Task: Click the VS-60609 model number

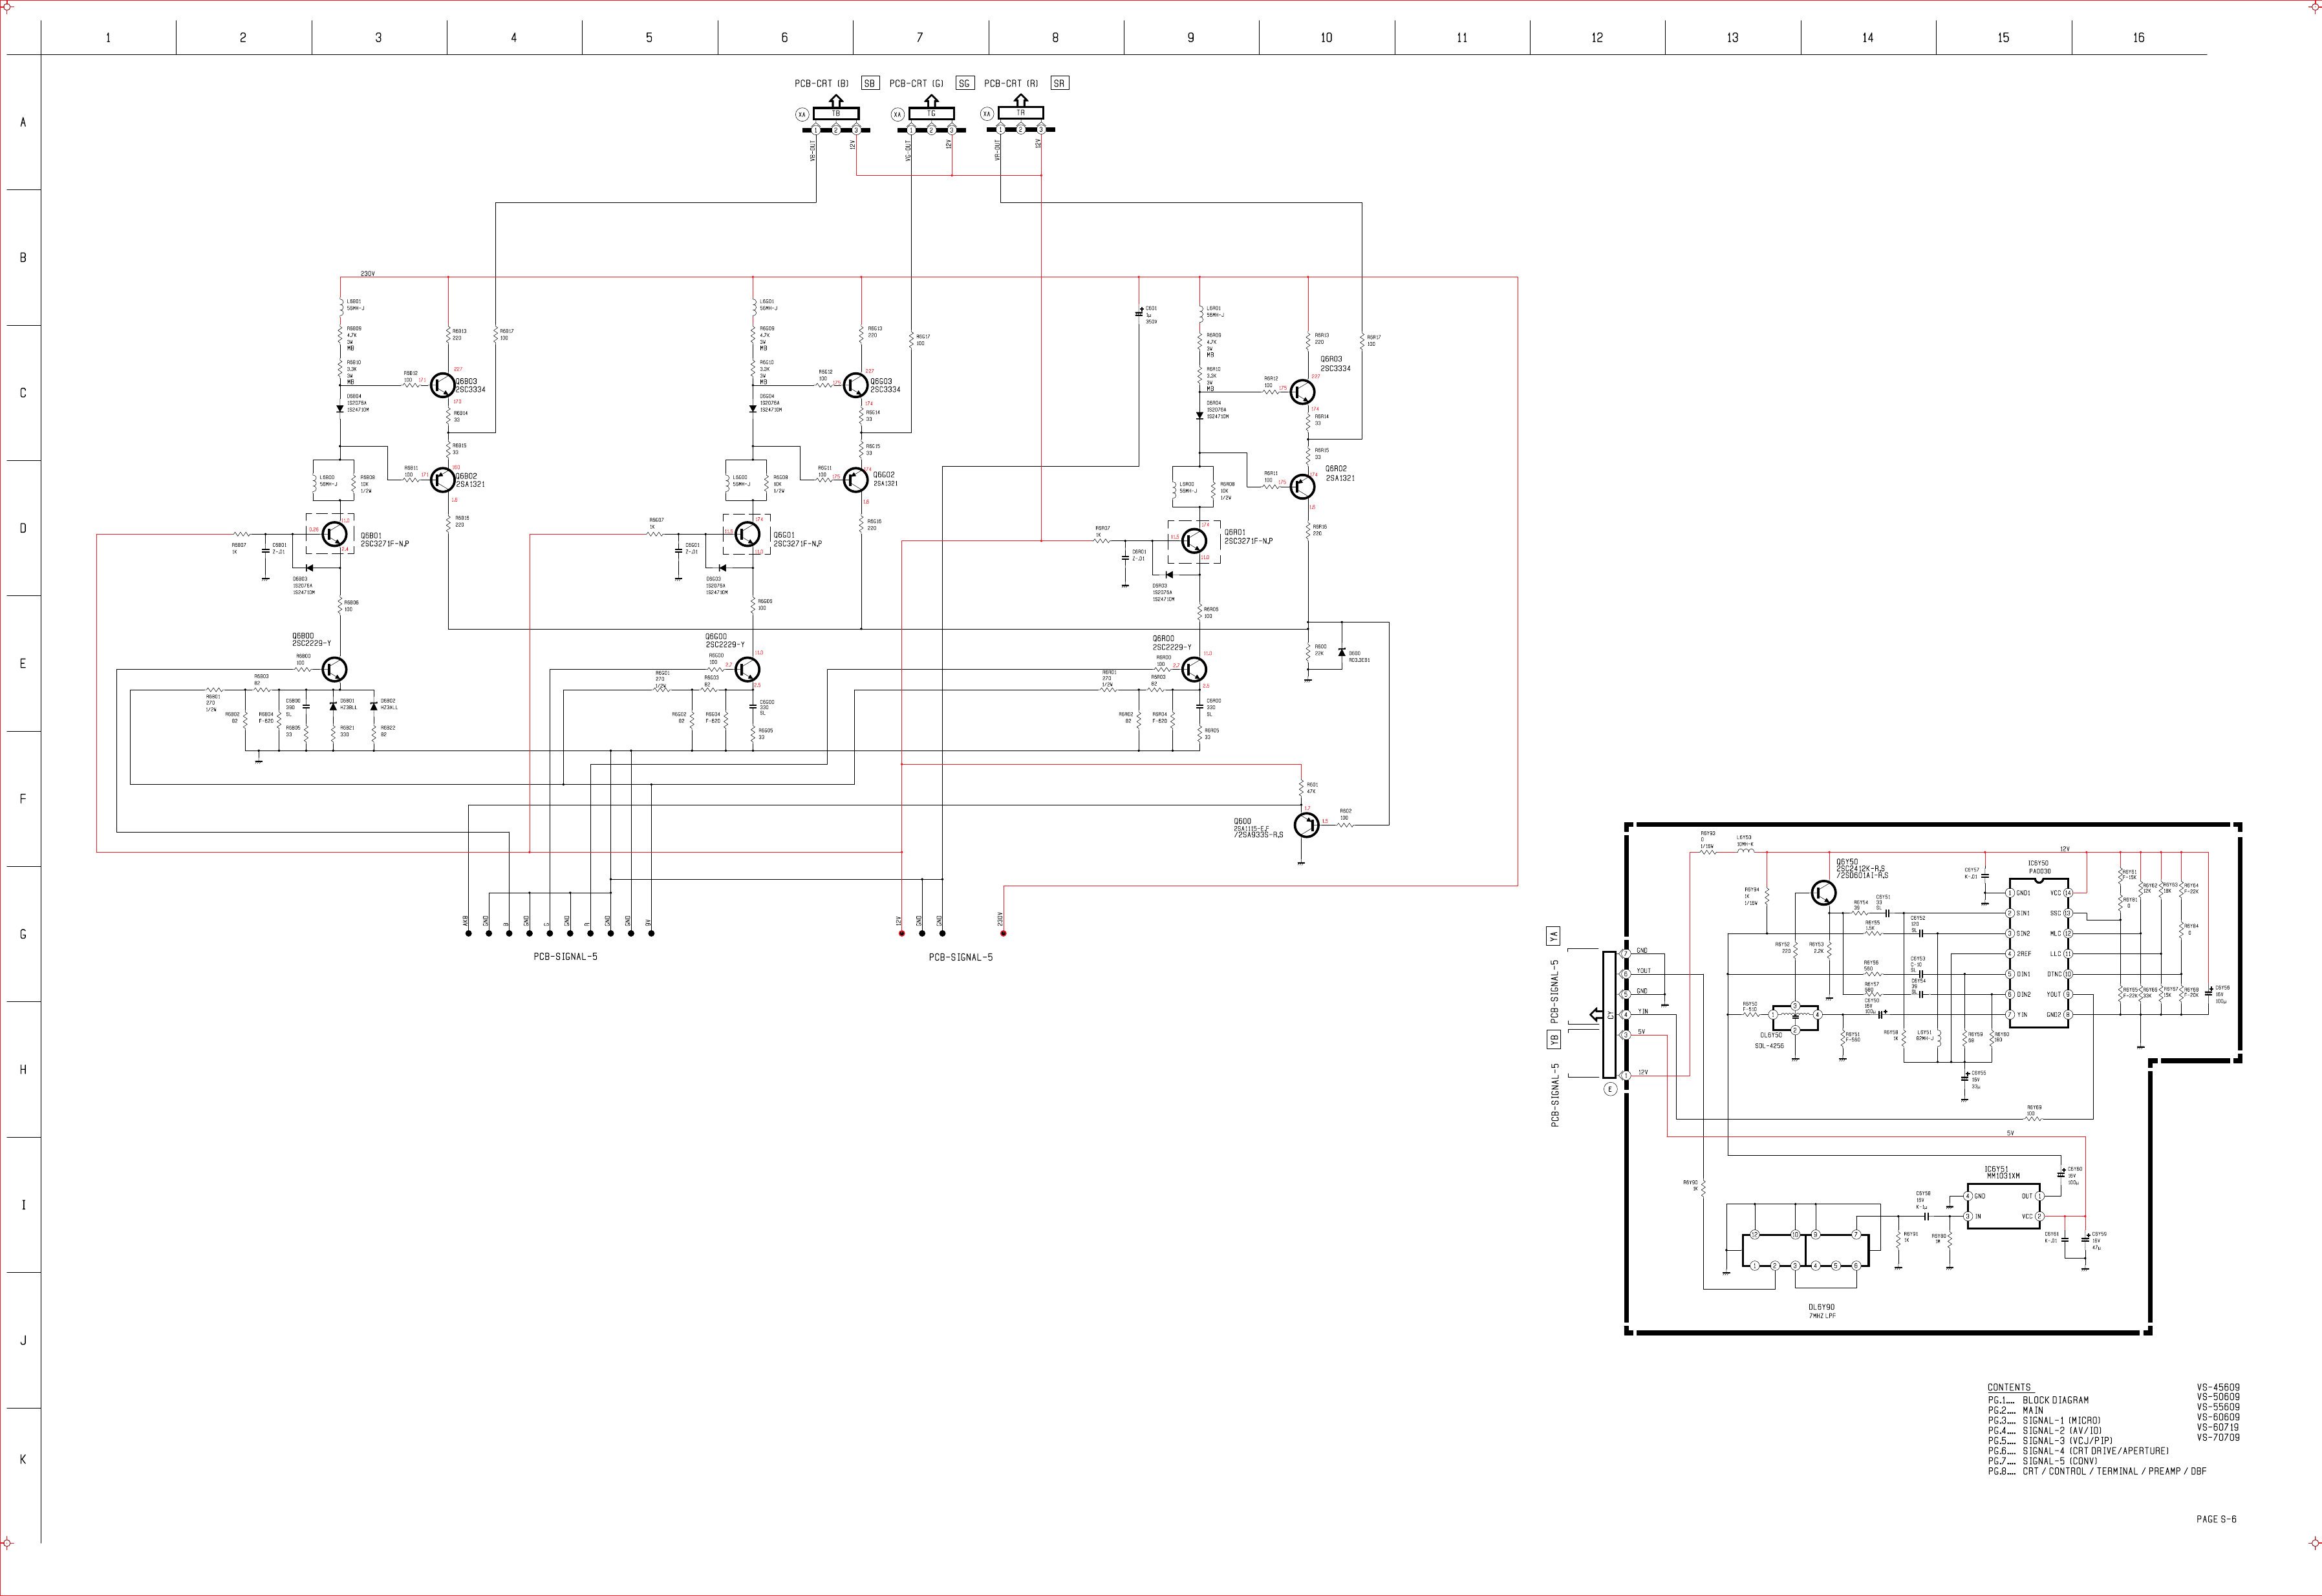Action: pos(2218,1417)
